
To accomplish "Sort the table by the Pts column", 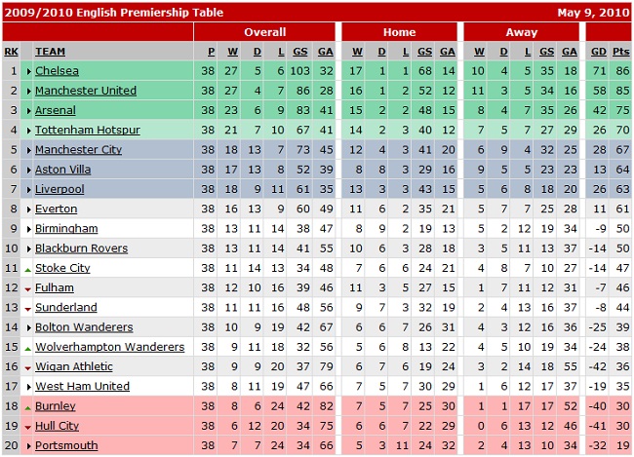I will tap(620, 51).
